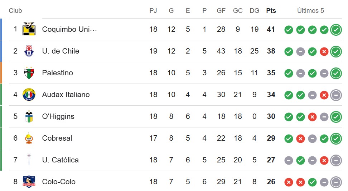The height and width of the screenshot is (191, 348).
Task: Click the U. de Chile crest
Action: pyautogui.click(x=29, y=51)
